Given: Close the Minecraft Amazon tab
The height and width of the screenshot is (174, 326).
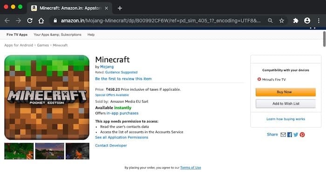Looking at the screenshot, I should click(x=106, y=8).
